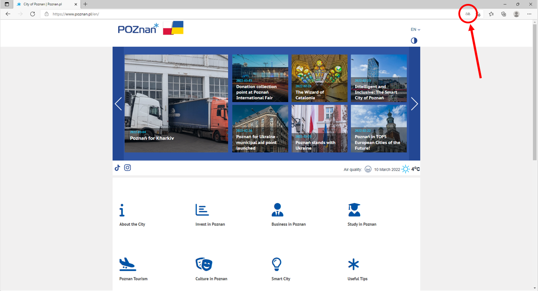This screenshot has width=538, height=291.
Task: Click the Polish-Ukrainian flag image
Action: 173,28
